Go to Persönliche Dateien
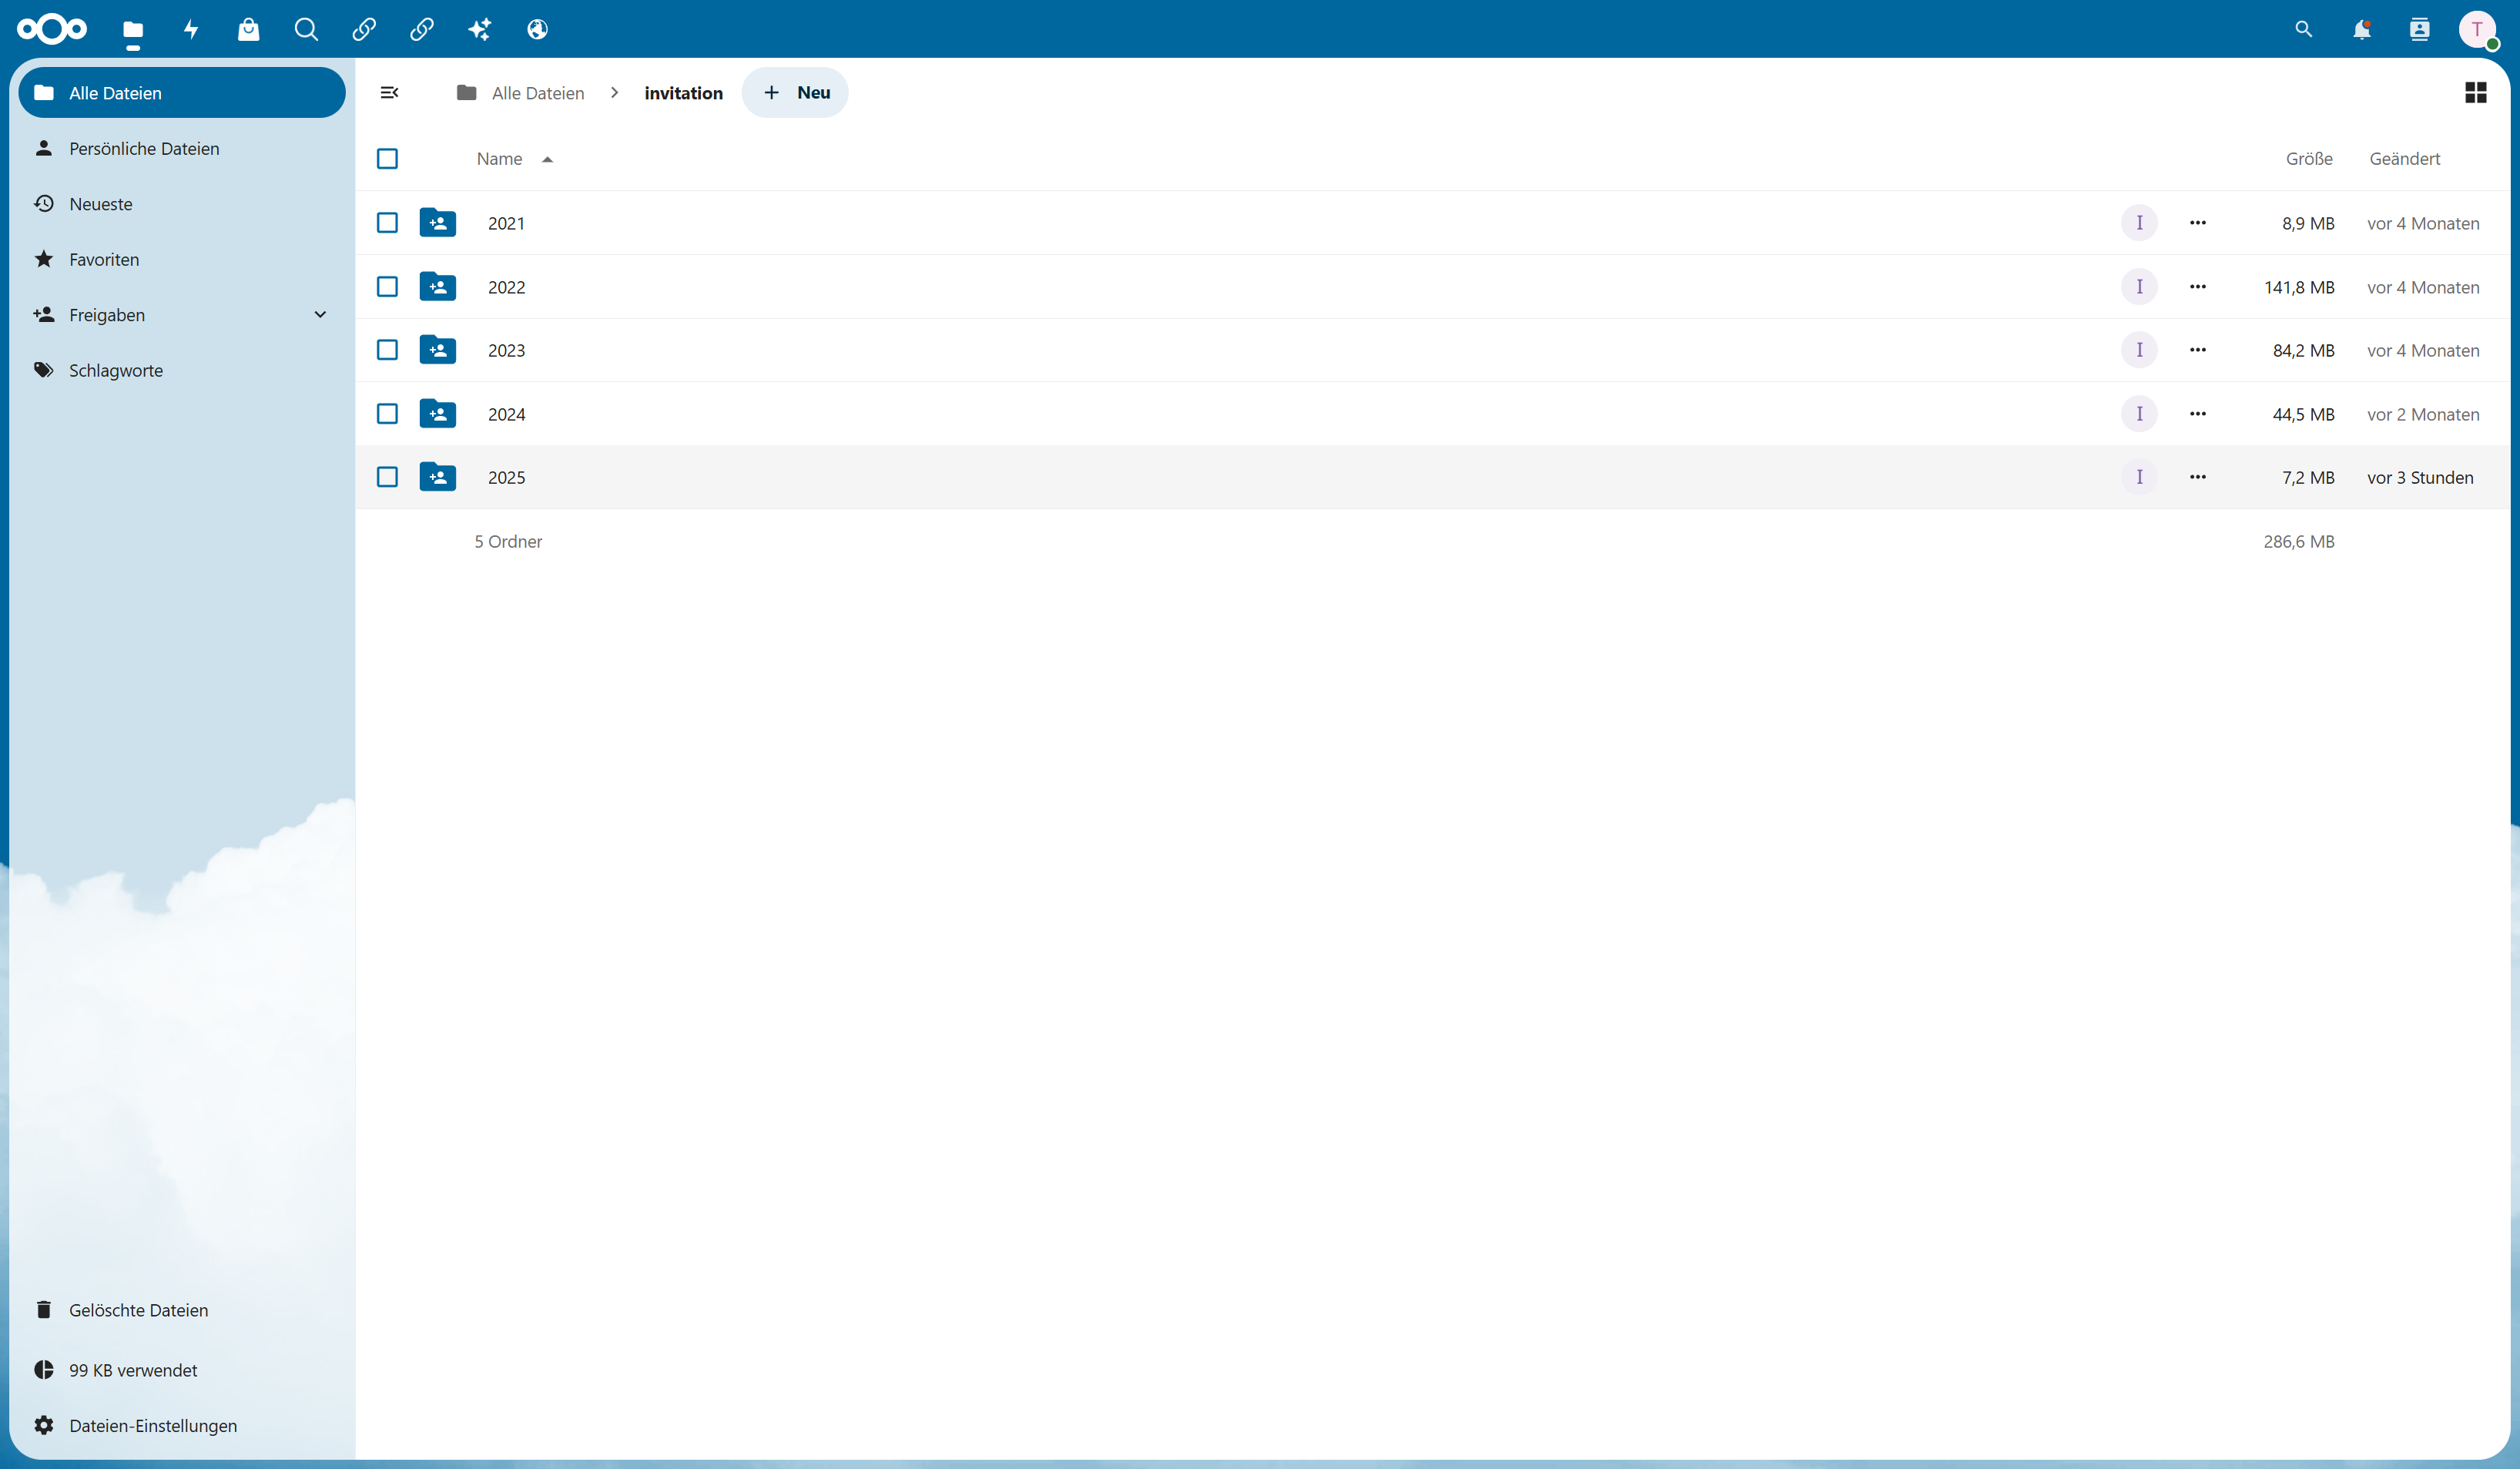This screenshot has height=1469, width=2520. coord(182,148)
